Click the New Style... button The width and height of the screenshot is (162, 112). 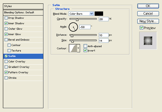click(148, 21)
